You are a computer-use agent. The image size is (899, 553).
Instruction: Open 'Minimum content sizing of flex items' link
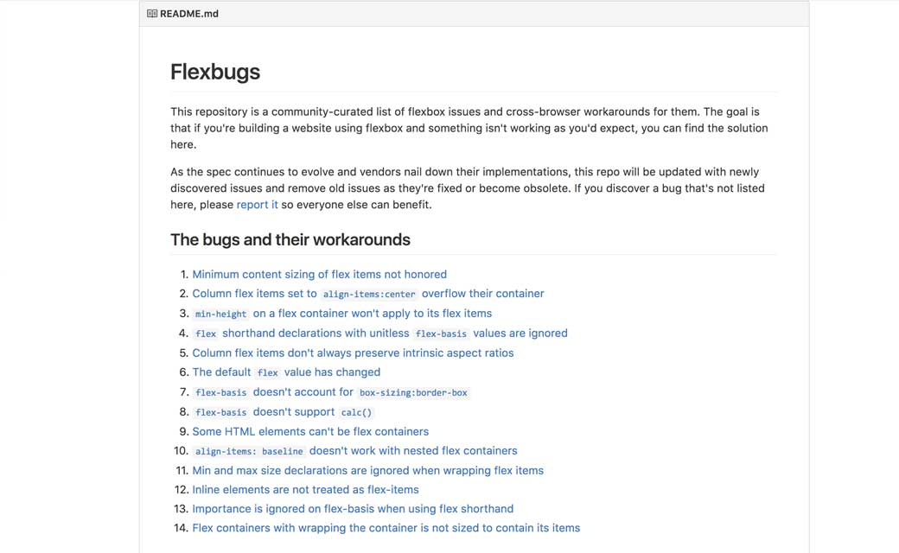pos(319,274)
